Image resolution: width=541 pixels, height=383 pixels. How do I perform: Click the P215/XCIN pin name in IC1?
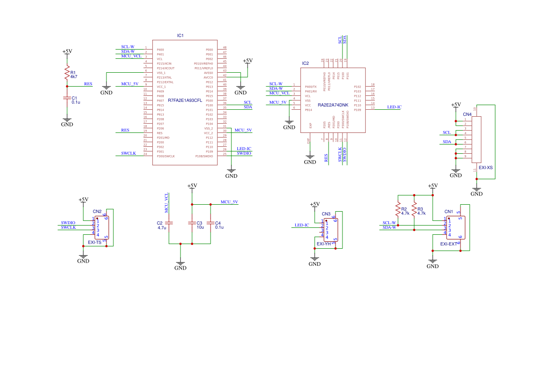(164, 63)
